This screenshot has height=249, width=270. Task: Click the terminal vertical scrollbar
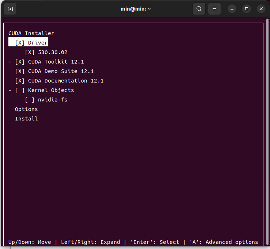pos(268,133)
